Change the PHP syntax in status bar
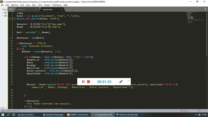This screenshot has height=117, width=208. pos(199,110)
